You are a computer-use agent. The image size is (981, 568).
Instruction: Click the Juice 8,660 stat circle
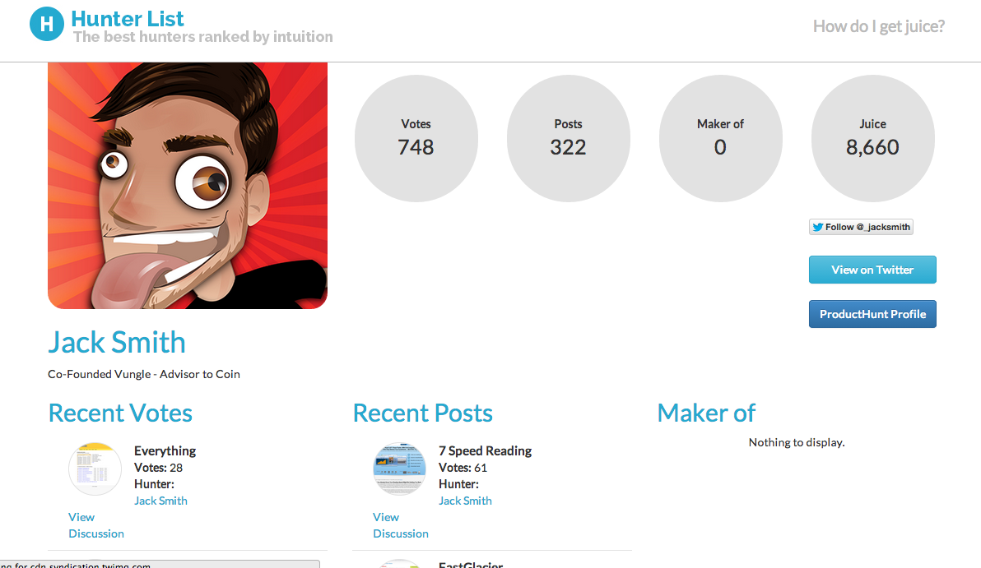(872, 138)
